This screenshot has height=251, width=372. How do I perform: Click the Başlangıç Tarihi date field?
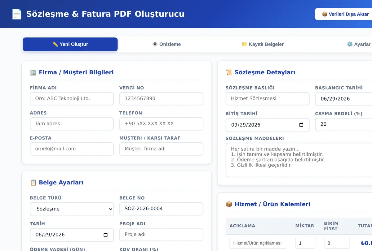pyautogui.click(x=343, y=99)
